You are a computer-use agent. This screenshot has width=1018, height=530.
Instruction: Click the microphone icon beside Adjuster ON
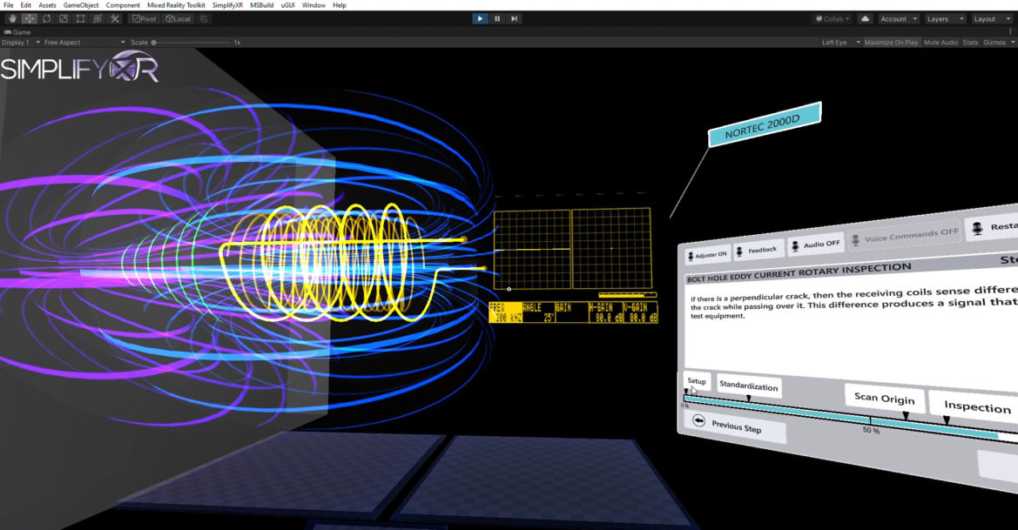691,256
